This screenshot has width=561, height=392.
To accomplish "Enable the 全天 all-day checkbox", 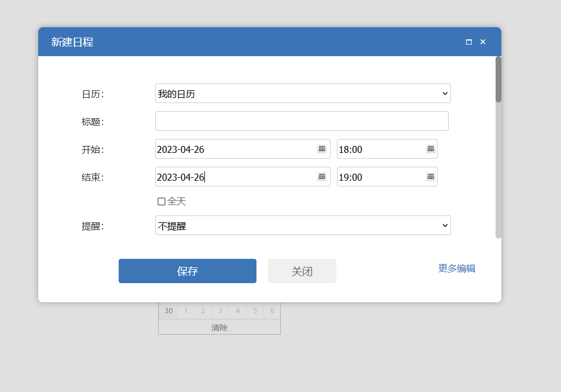I will point(162,202).
